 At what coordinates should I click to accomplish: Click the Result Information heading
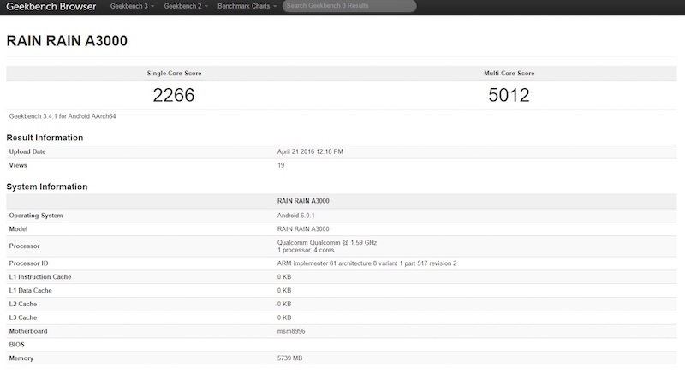(x=45, y=138)
